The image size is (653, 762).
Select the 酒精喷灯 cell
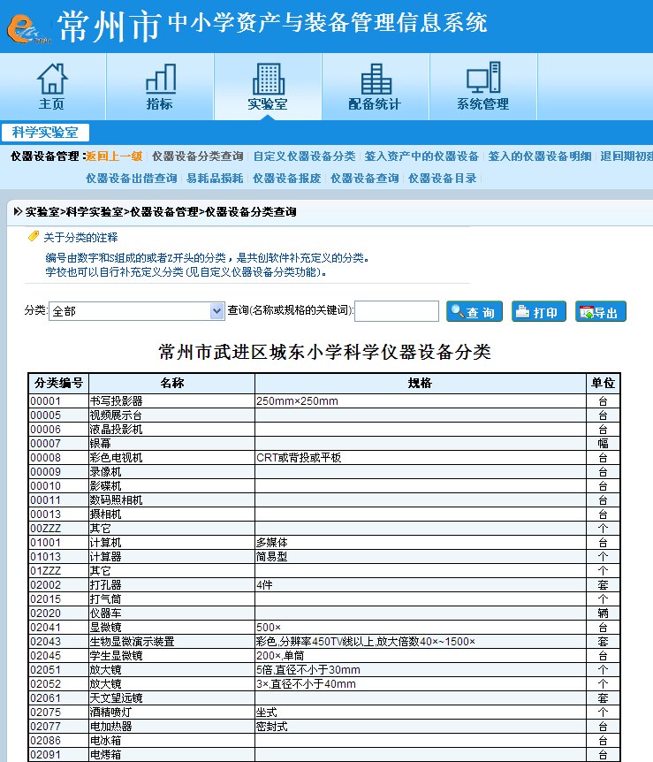point(172,712)
